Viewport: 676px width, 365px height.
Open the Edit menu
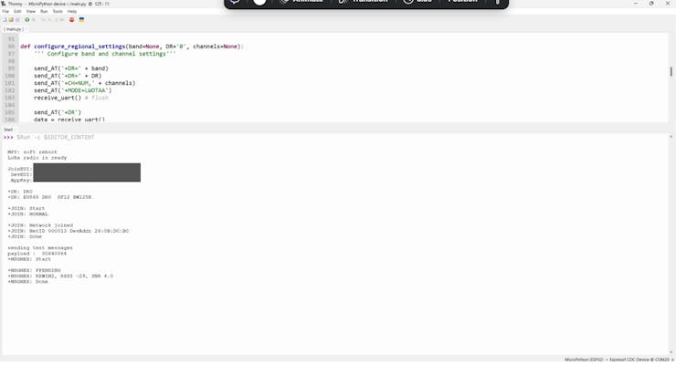(x=17, y=11)
